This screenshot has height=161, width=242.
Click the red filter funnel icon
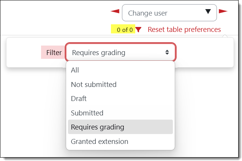[x=139, y=30]
